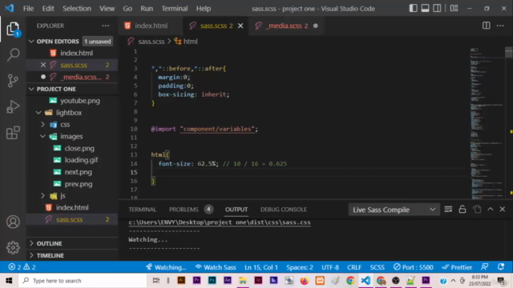Open Customize Layout icon
513x288 pixels.
click(454, 8)
